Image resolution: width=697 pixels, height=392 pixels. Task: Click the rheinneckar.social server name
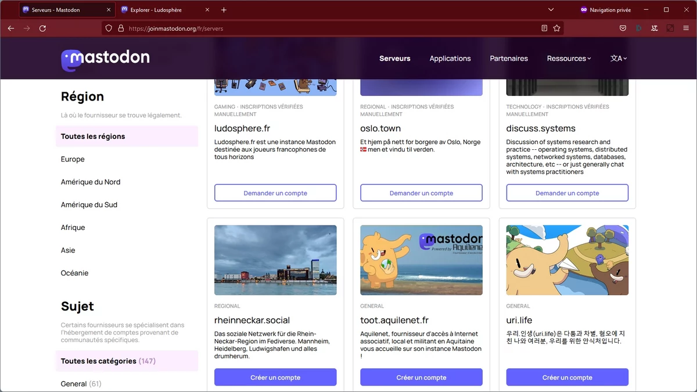pyautogui.click(x=252, y=320)
